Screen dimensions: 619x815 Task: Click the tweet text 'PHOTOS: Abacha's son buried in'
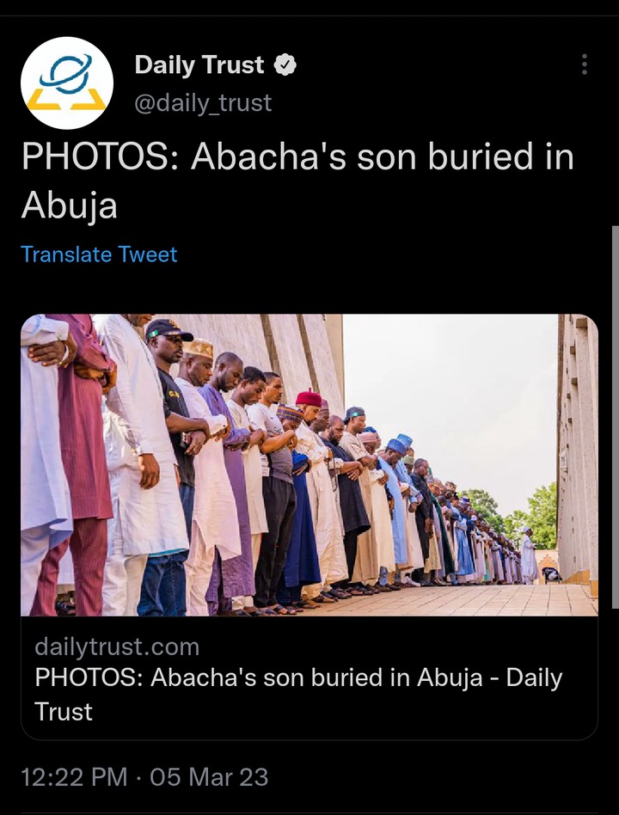coord(297,157)
